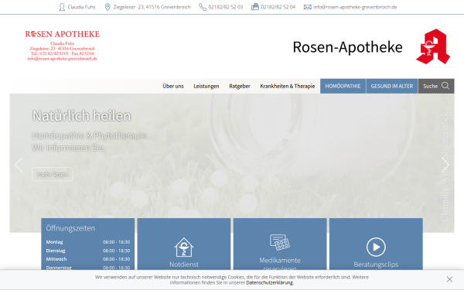
Task: Click the 'Montag' opening hours row
Action: click(x=88, y=242)
